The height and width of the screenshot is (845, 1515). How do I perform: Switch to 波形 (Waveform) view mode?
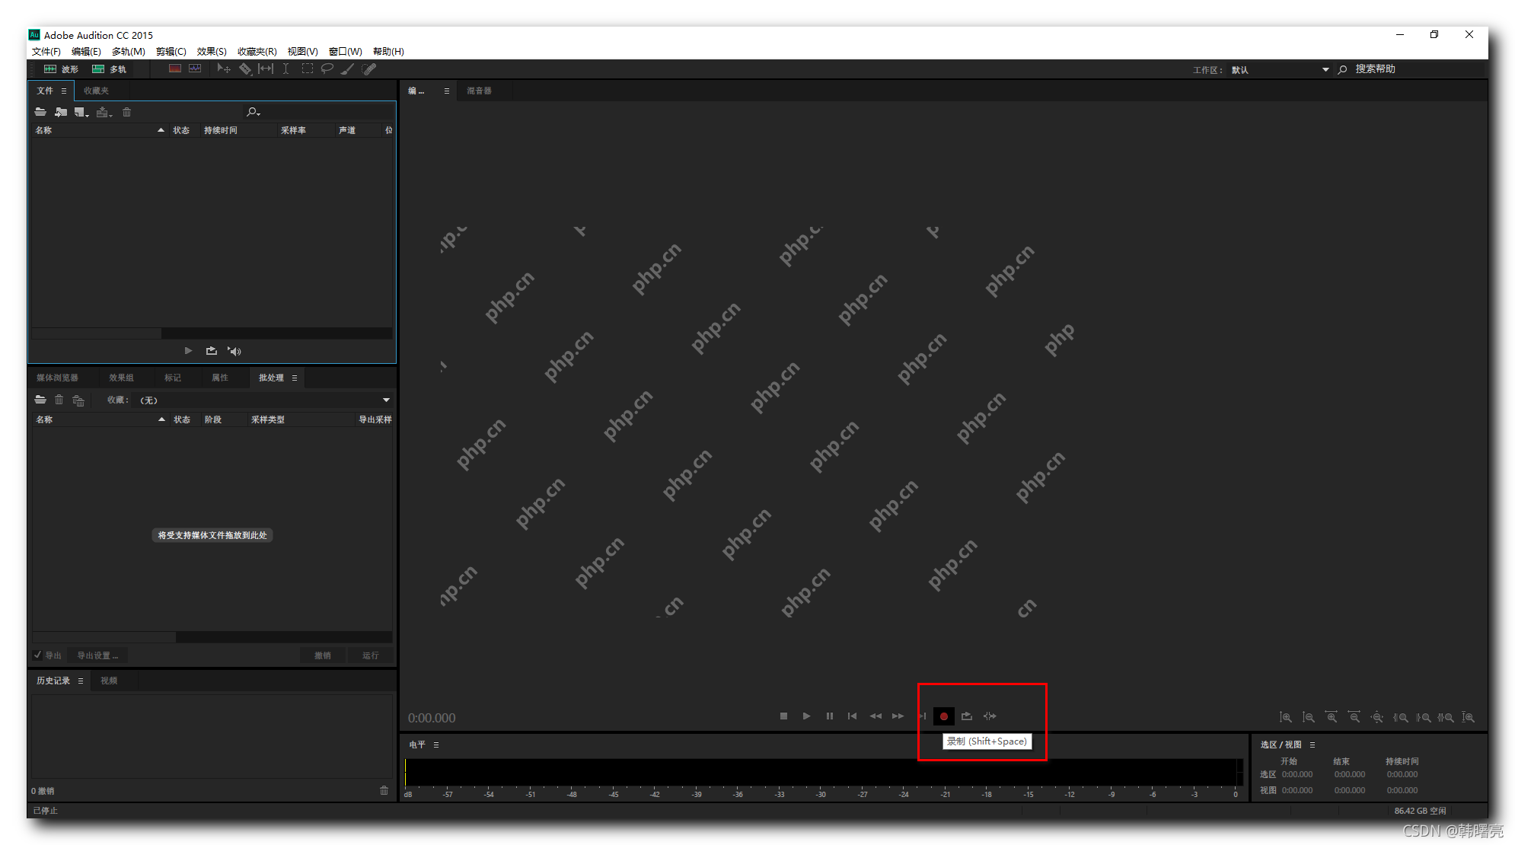click(x=61, y=69)
